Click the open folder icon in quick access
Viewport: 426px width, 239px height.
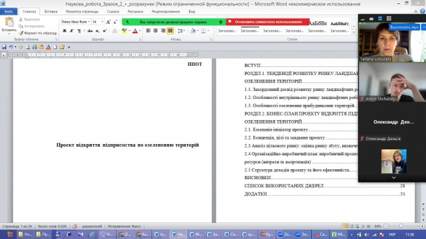(x=62, y=47)
